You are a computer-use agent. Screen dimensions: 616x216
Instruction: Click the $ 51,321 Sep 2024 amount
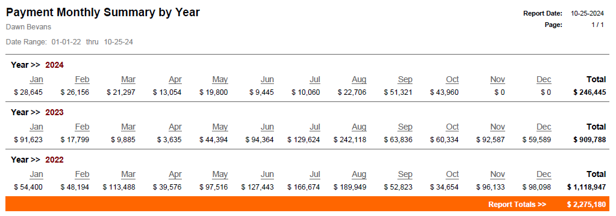pos(399,93)
